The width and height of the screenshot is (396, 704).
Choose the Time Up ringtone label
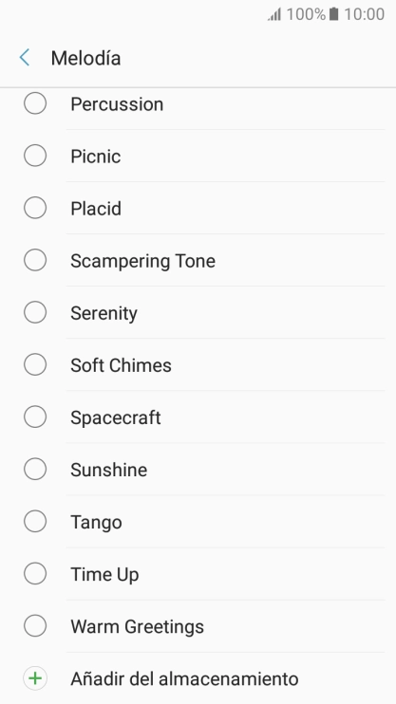click(104, 575)
